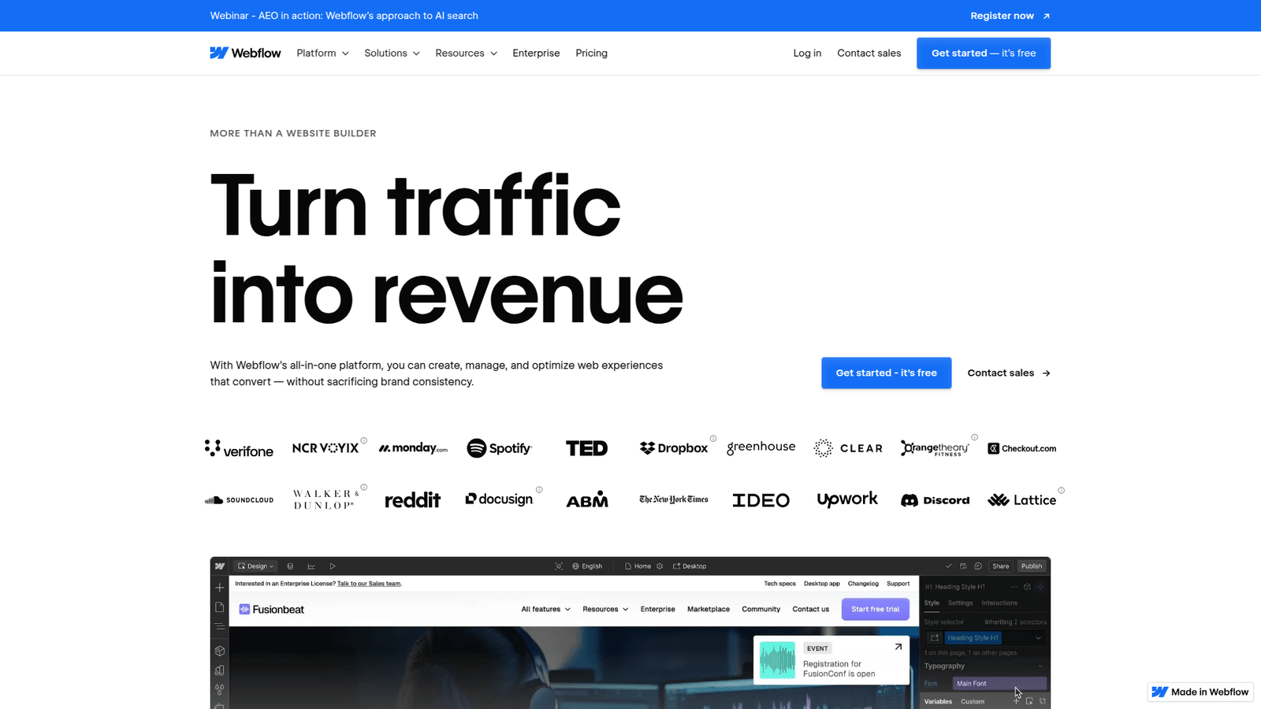Viewport: 1261px width, 709px height.
Task: Click the Made in Webflow badge
Action: pos(1200,692)
